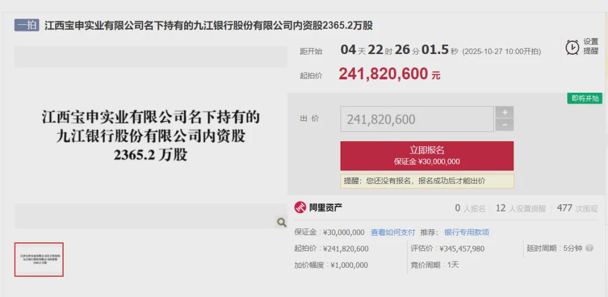The image size is (608, 297).
Task: Click the main auction preview image
Action: pos(150,136)
